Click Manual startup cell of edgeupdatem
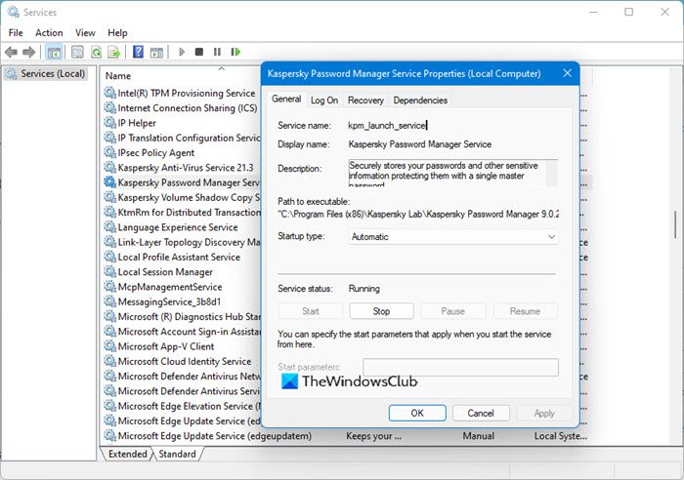Viewport: 684px width, 480px height. pyautogui.click(x=479, y=436)
